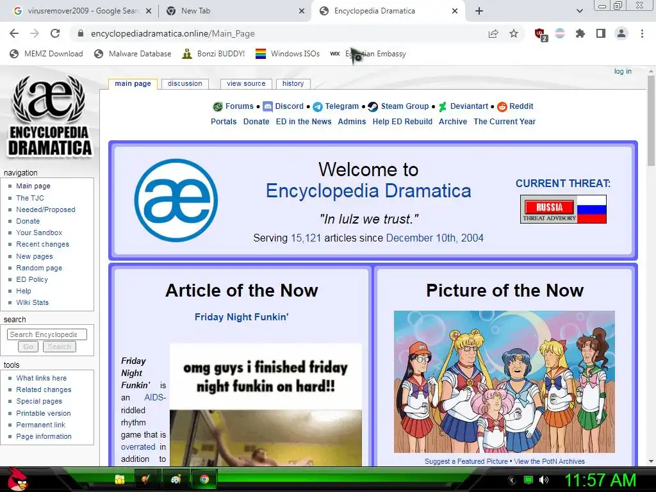Open Angry Birds start button on taskbar
Screen dimensions: 656x492
pos(17,479)
